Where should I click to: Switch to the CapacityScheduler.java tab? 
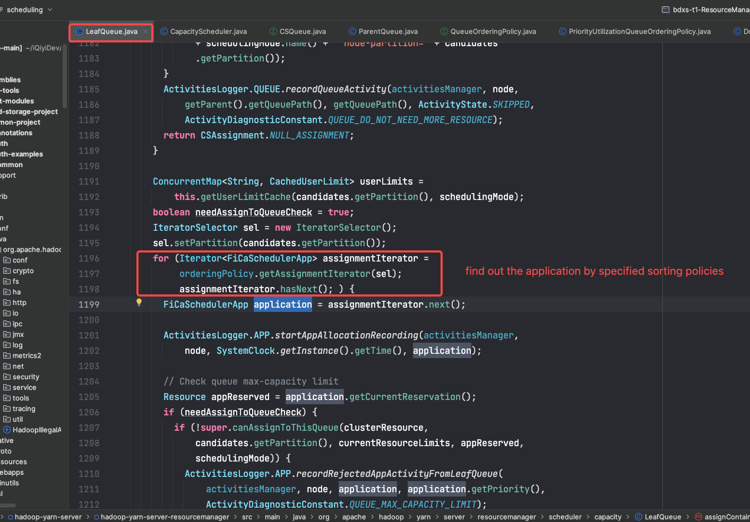point(208,32)
